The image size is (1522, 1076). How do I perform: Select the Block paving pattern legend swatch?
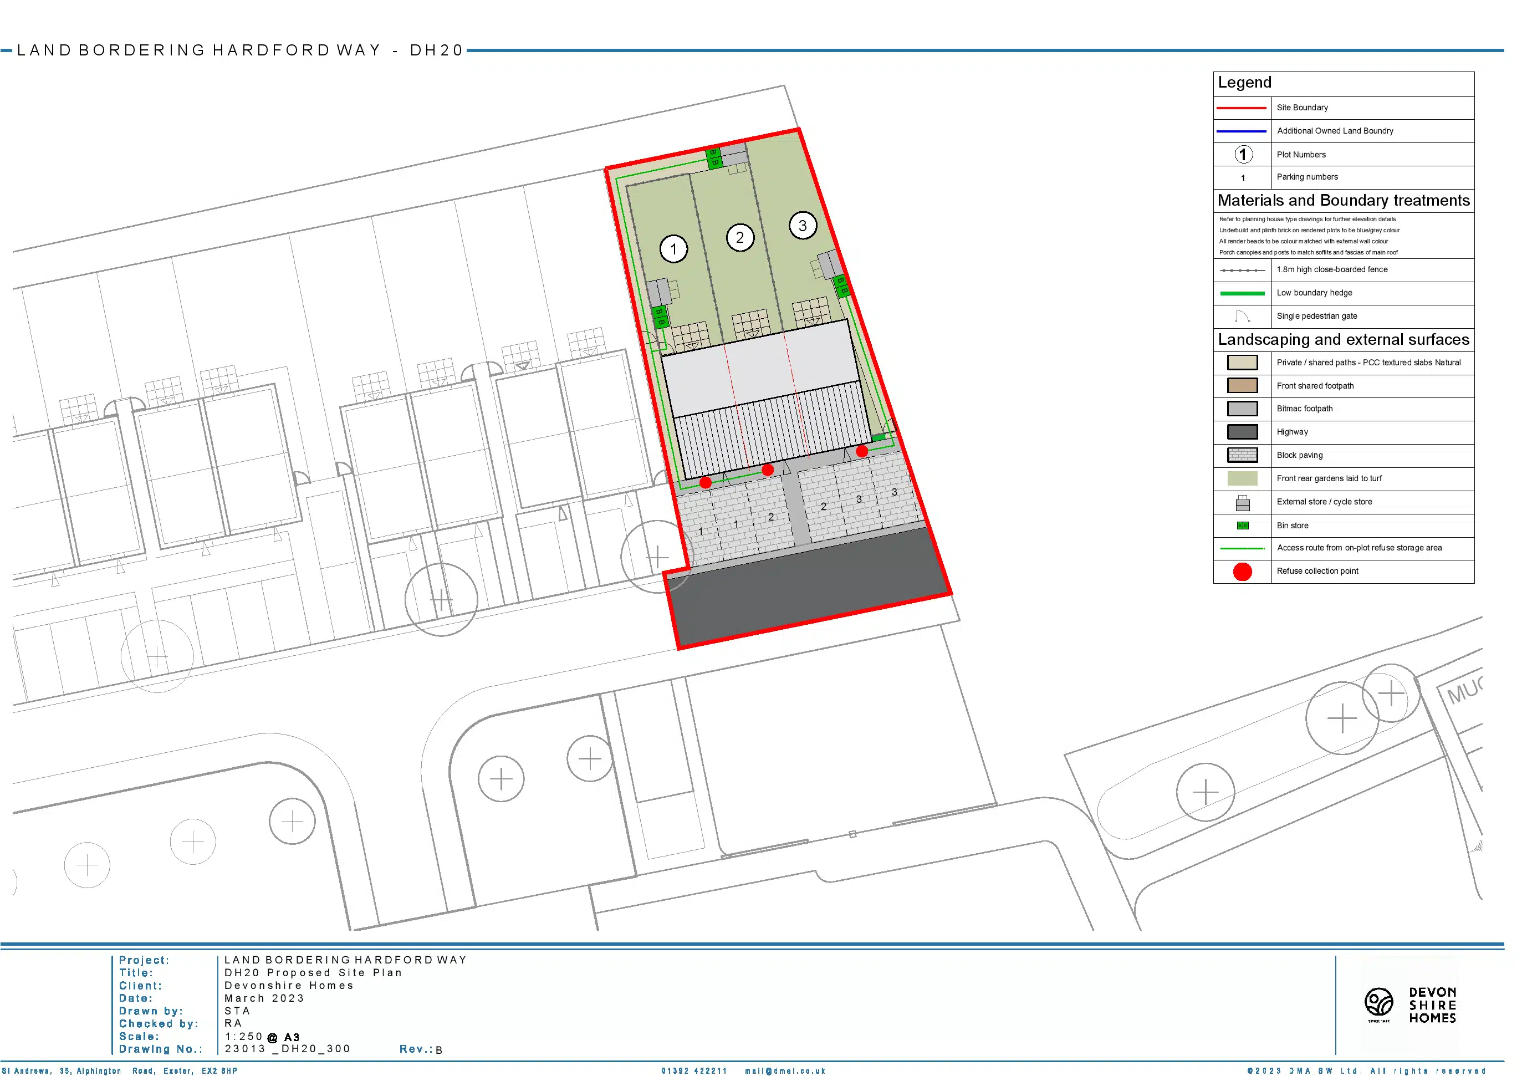pyautogui.click(x=1242, y=456)
